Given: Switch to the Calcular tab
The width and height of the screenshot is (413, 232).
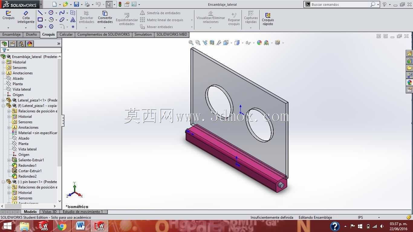Looking at the screenshot, I should (66, 34).
